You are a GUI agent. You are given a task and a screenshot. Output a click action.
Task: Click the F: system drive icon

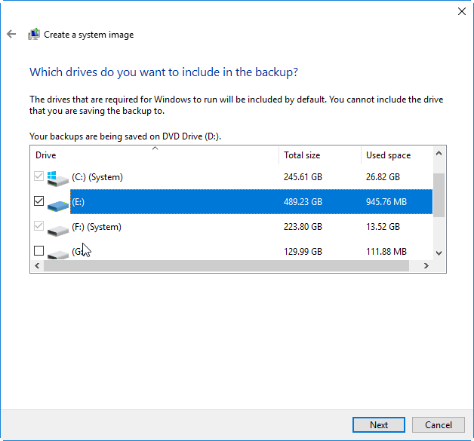click(x=57, y=228)
